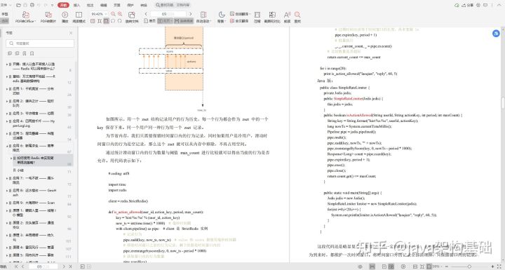The height and width of the screenshot is (270, 505).
Task: Expand the 基础 bookmark entry
Action: point(7,76)
